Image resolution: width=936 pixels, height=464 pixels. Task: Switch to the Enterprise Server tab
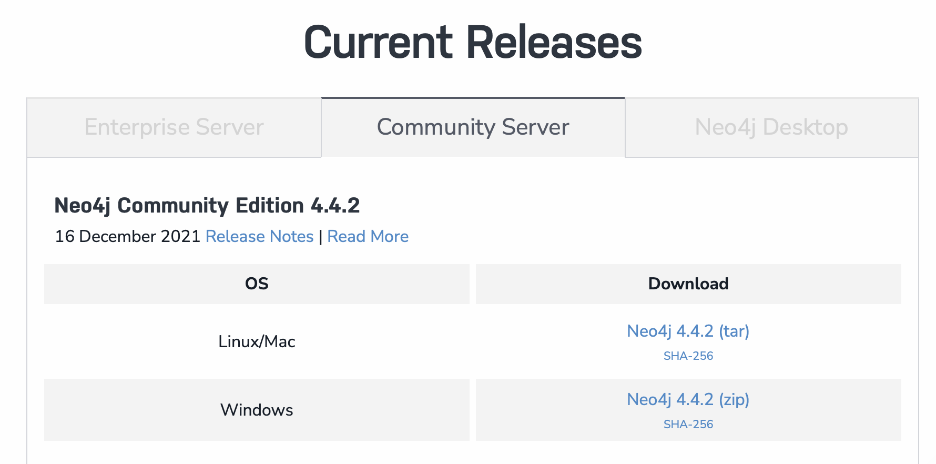[x=174, y=127]
